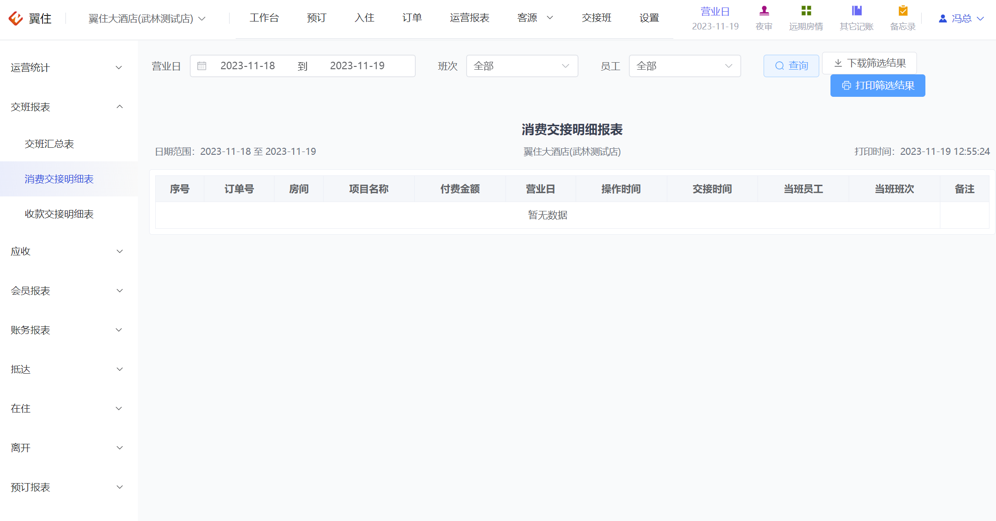
Task: Open the 交接班 top menu
Action: [x=597, y=18]
